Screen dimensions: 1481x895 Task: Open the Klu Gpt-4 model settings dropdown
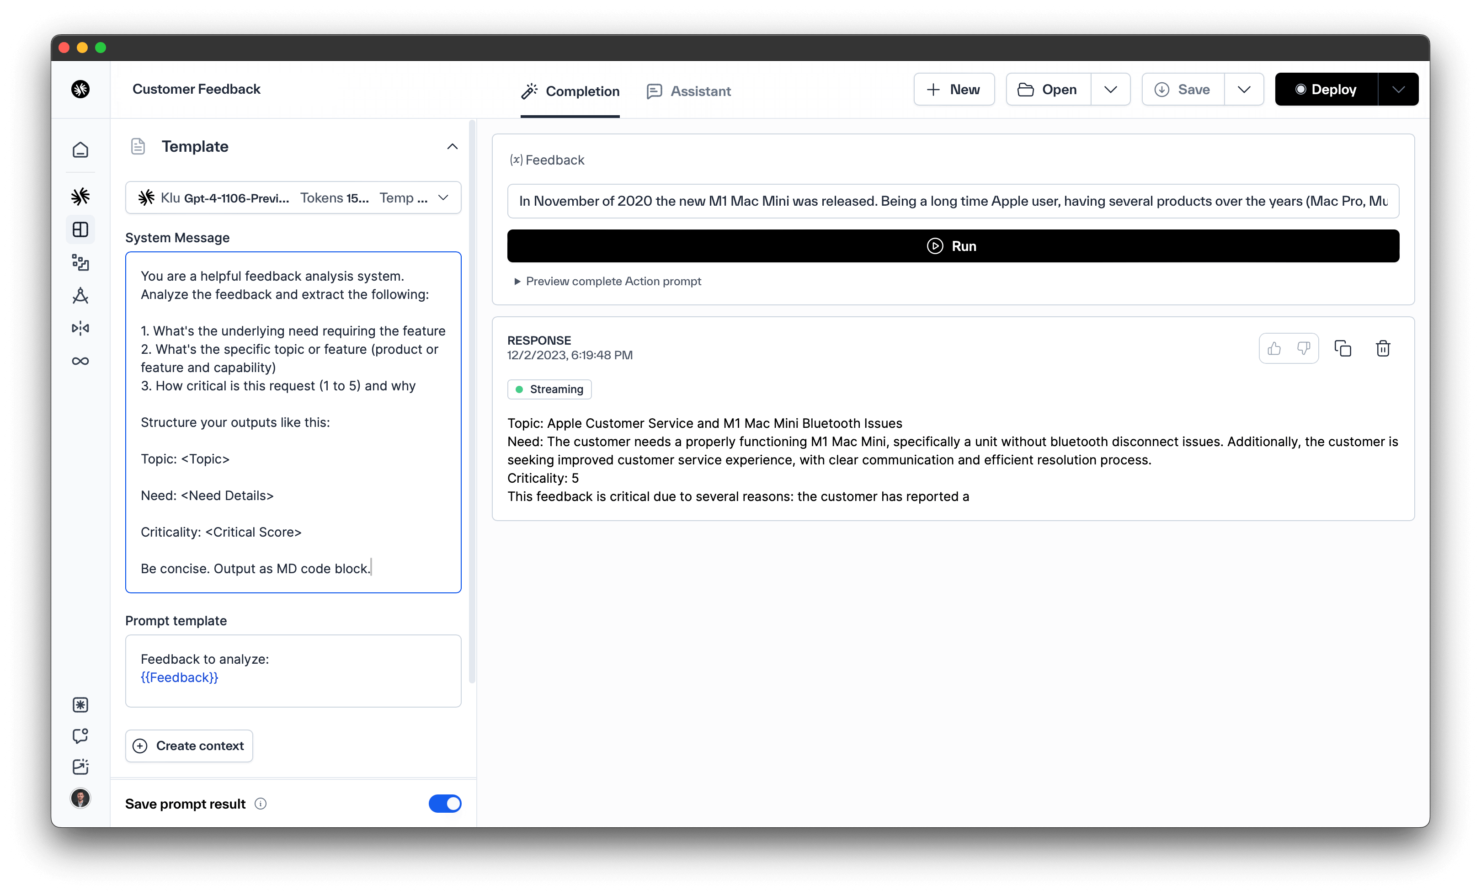293,198
